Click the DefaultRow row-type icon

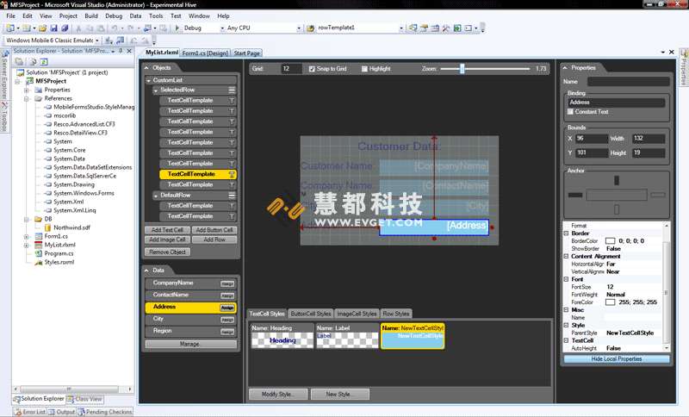point(232,195)
